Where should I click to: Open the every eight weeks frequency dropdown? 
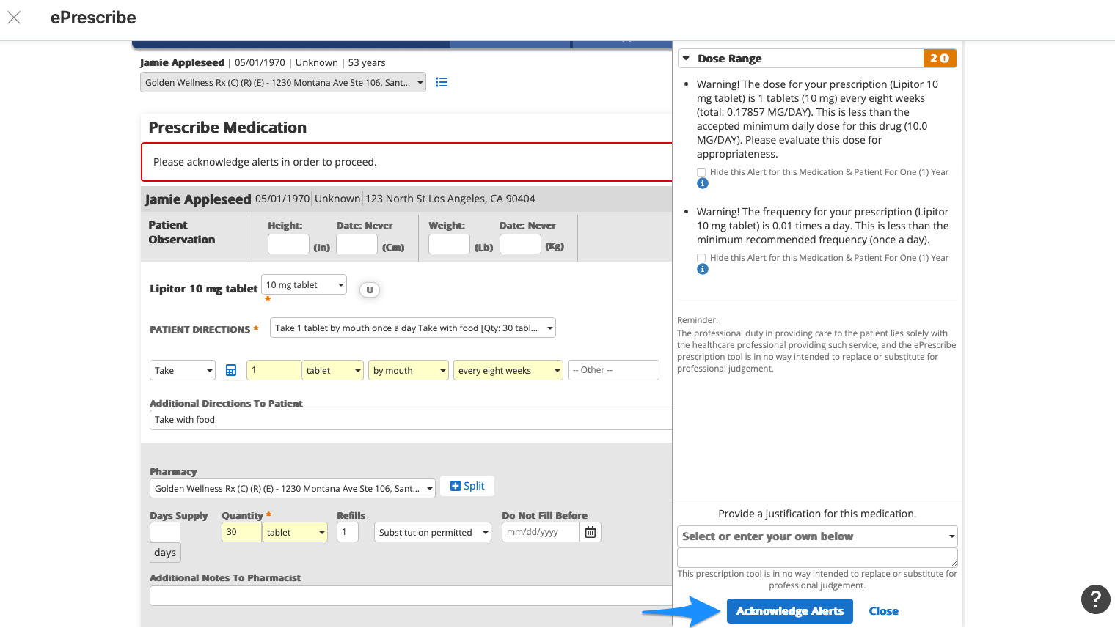coord(508,370)
